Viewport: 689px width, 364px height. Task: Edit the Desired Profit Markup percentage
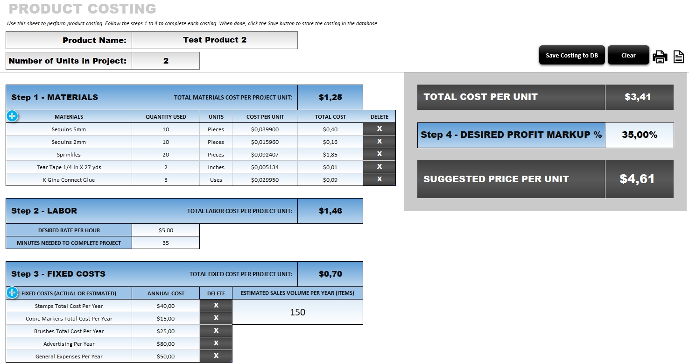coord(640,135)
